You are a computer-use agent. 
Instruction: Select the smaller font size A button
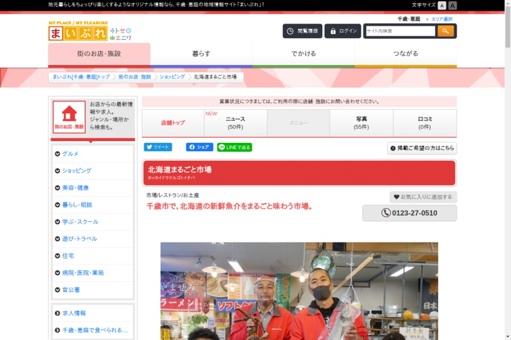[x=442, y=5]
